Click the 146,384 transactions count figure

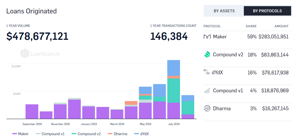point(169,36)
